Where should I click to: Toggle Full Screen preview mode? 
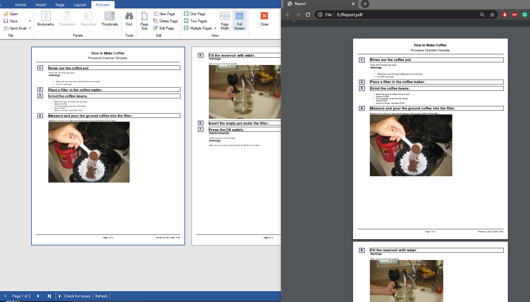(239, 21)
